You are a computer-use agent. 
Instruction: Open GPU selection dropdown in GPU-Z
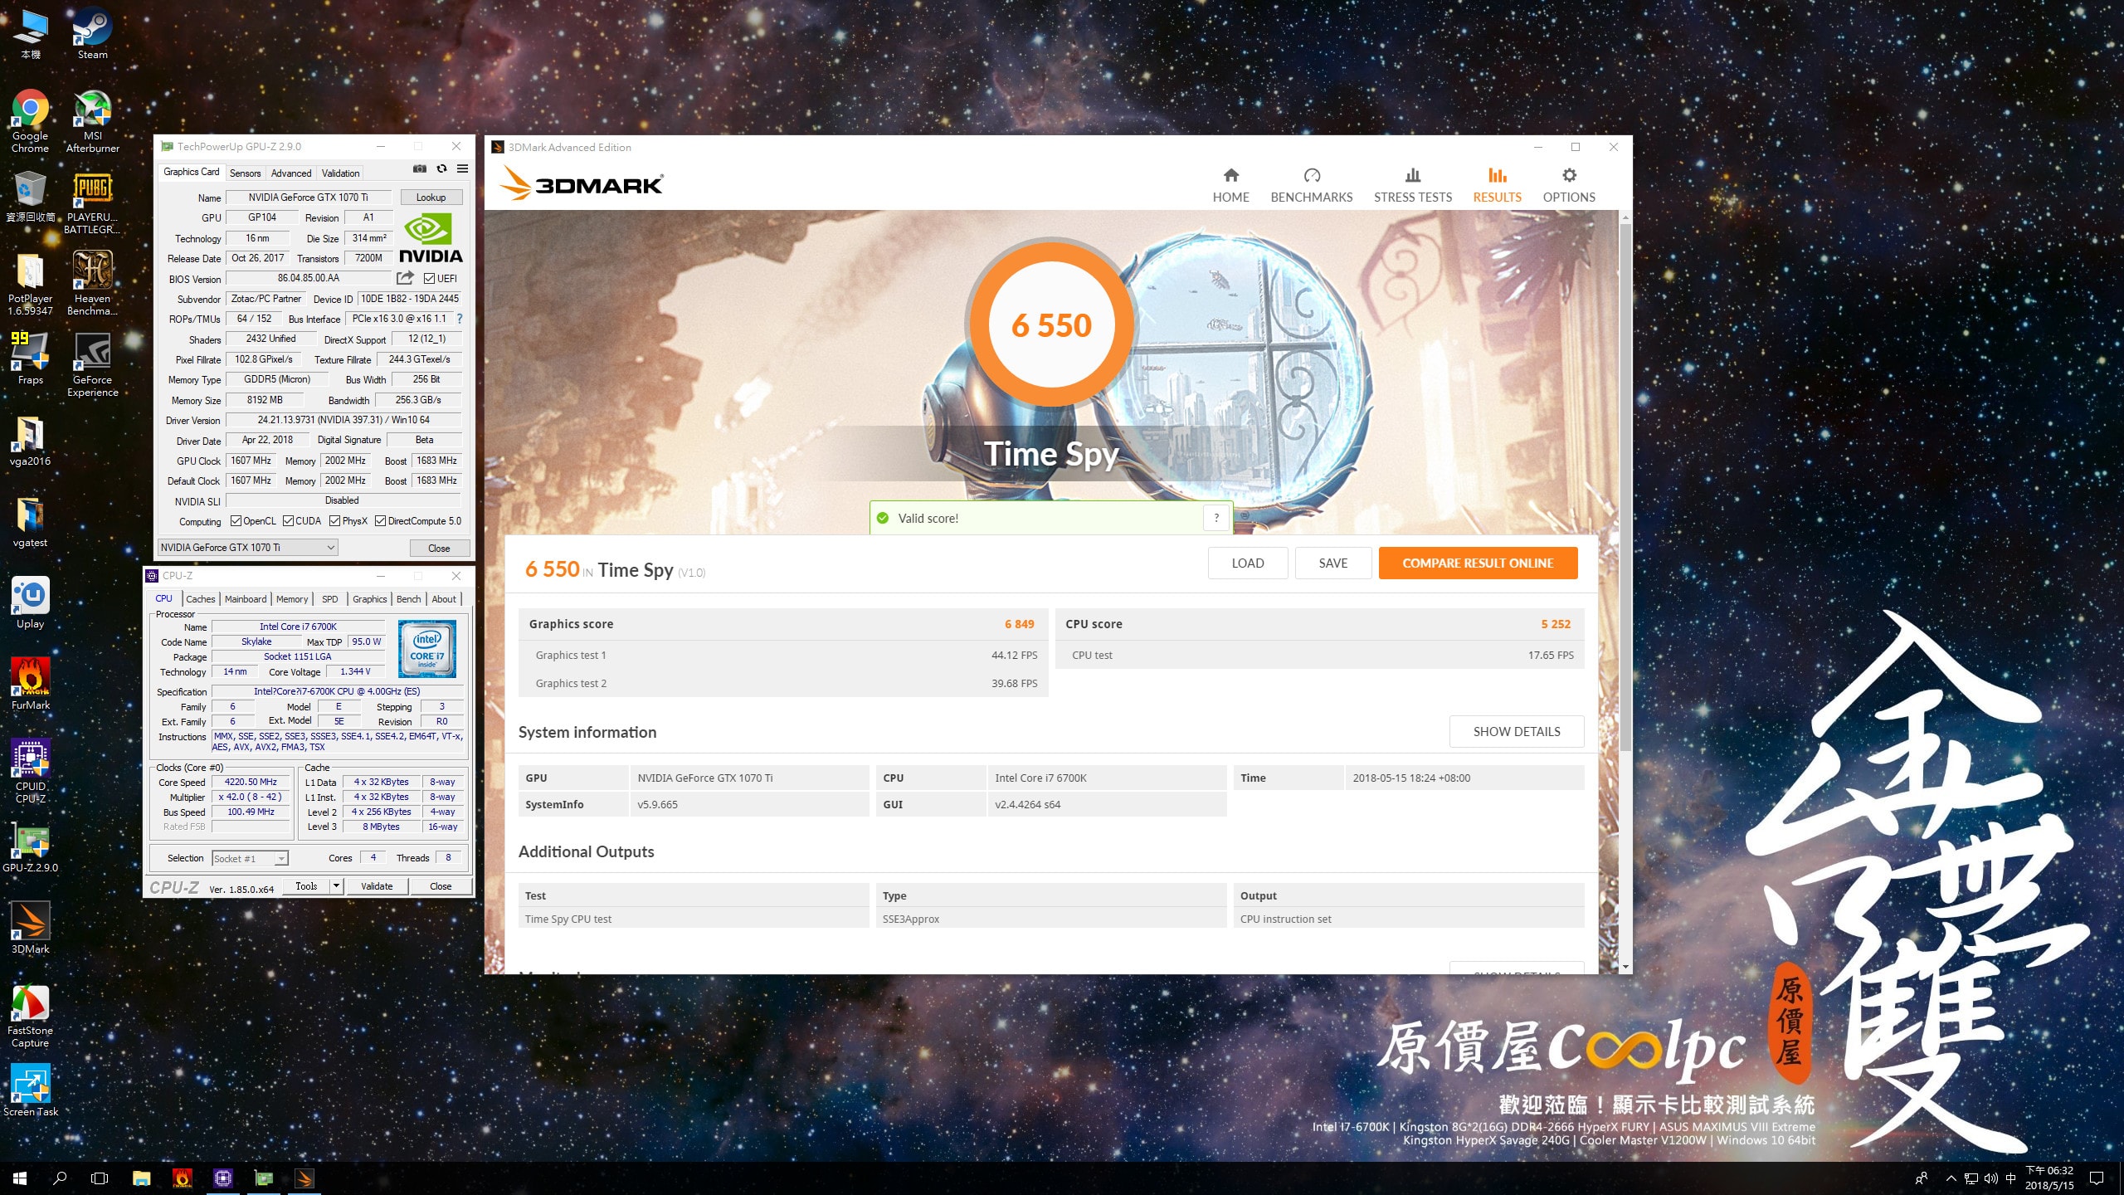click(247, 548)
